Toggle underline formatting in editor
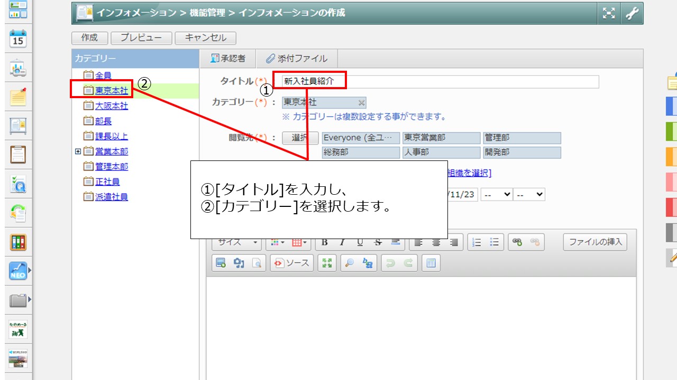 (360, 242)
